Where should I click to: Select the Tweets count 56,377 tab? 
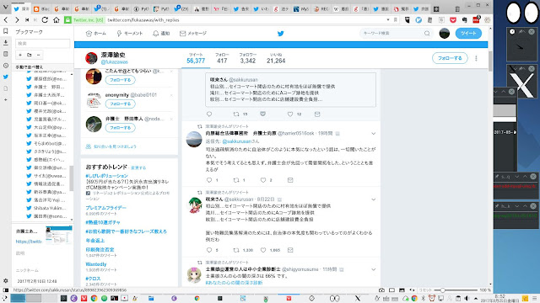coord(196,58)
